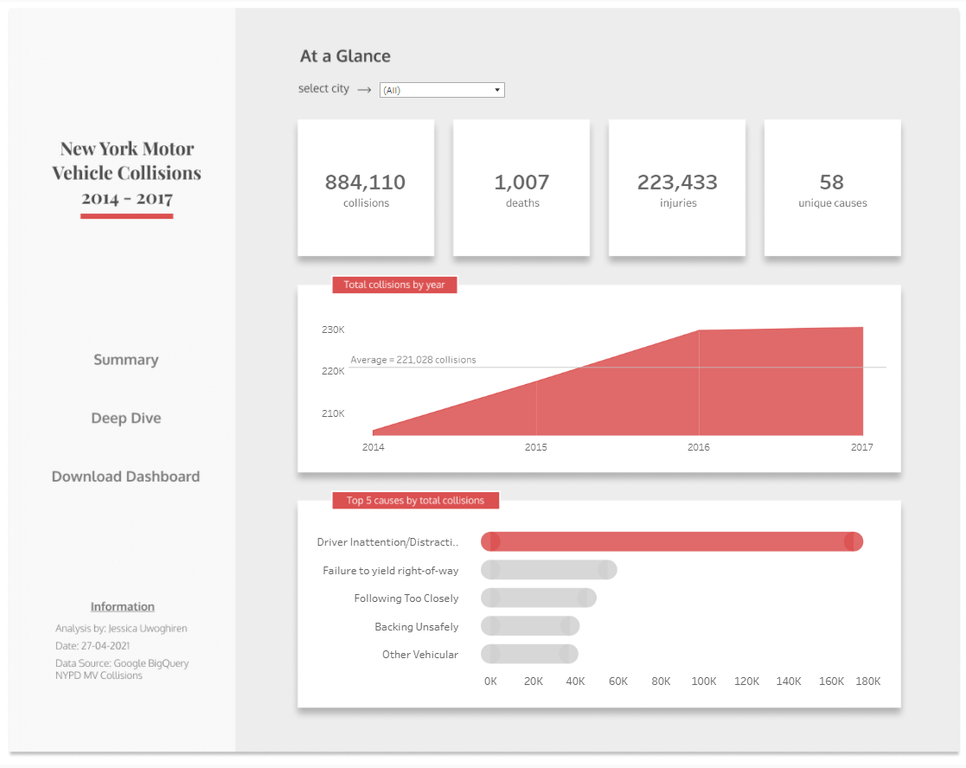The image size is (966, 768).
Task: Select the 884,110 collisions card
Action: pyautogui.click(x=366, y=188)
